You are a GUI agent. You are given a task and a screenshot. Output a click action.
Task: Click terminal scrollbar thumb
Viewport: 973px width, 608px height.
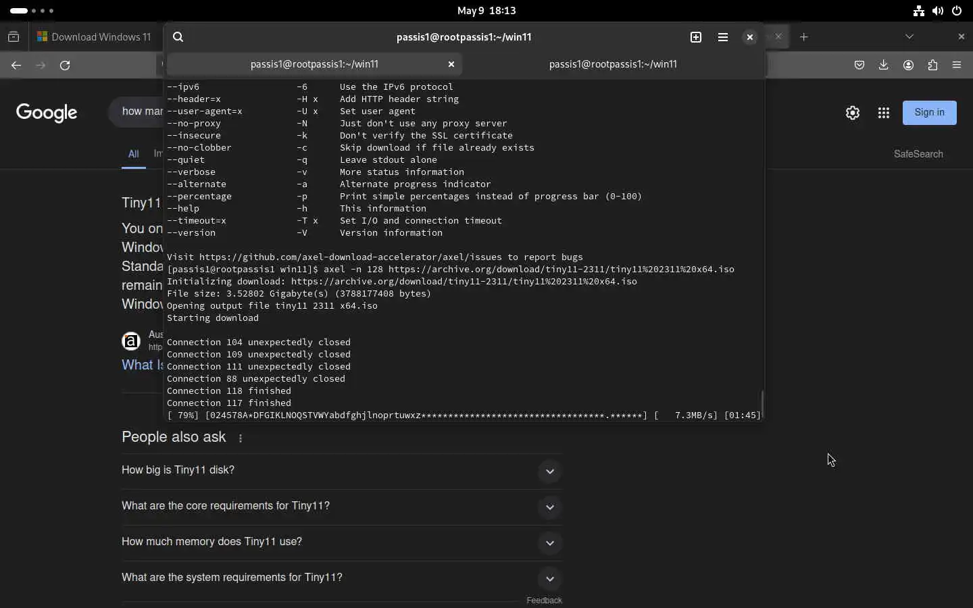pyautogui.click(x=762, y=403)
